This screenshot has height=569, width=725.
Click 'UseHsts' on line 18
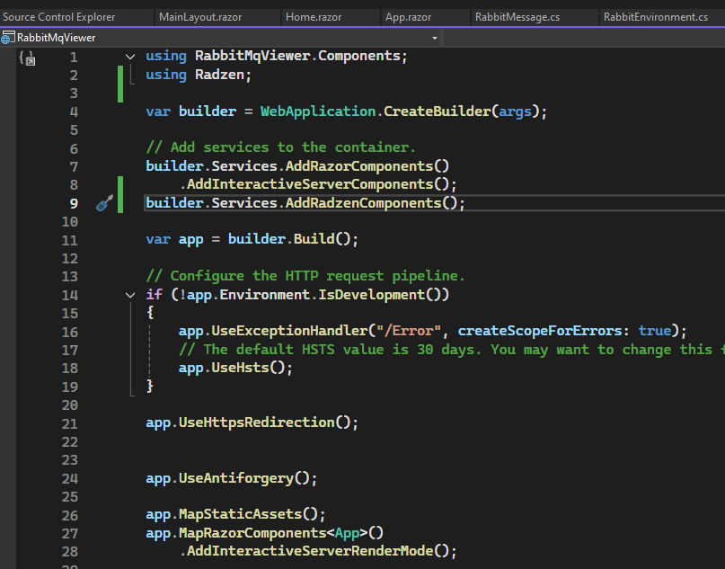(240, 368)
